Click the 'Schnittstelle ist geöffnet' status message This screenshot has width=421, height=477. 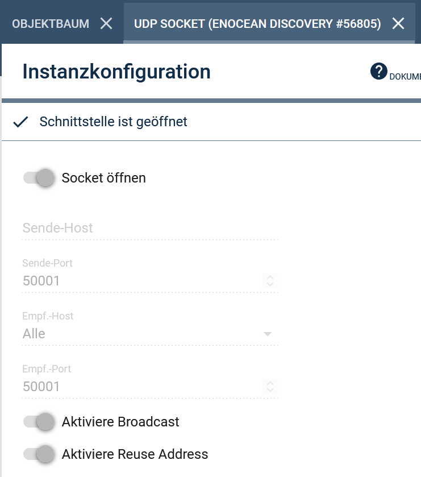pos(113,122)
